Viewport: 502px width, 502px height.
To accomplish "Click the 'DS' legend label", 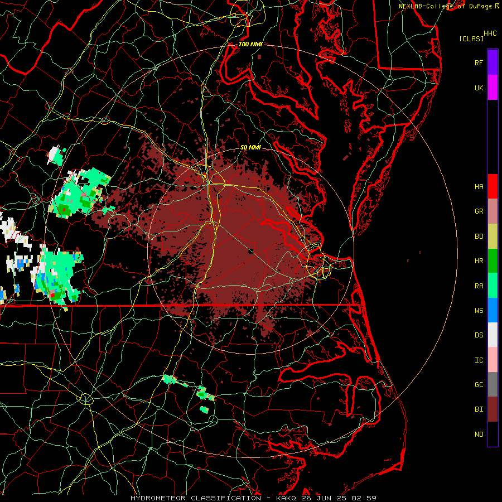I will tap(479, 335).
